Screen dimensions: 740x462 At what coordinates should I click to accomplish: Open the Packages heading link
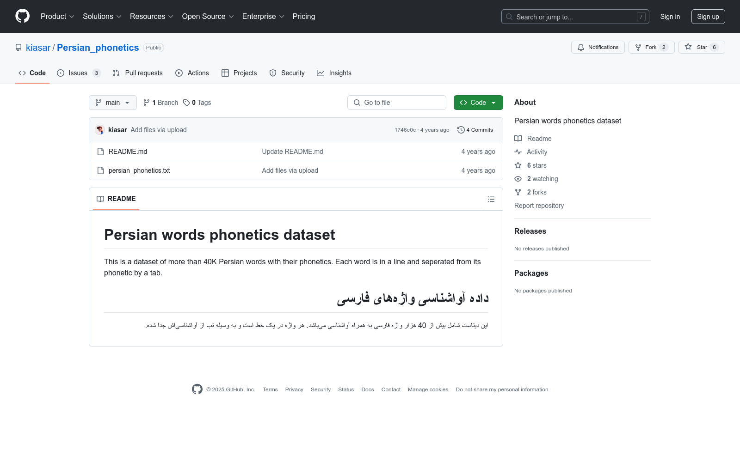pyautogui.click(x=531, y=273)
